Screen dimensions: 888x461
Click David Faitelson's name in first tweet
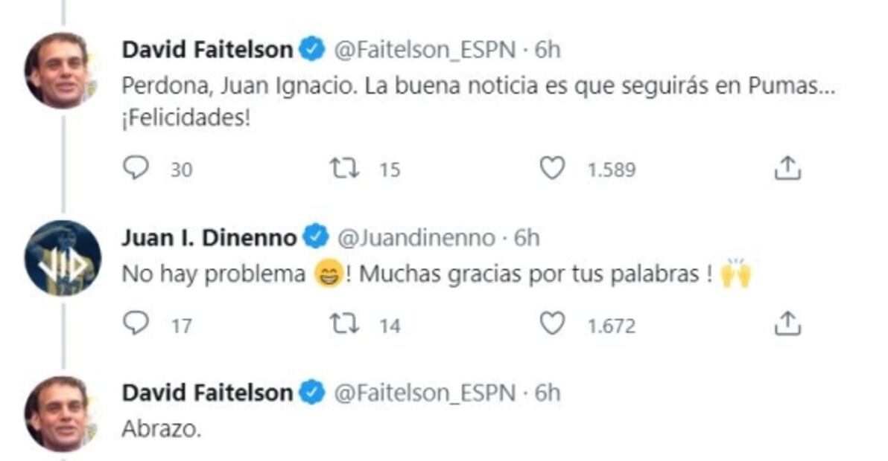[x=208, y=50]
